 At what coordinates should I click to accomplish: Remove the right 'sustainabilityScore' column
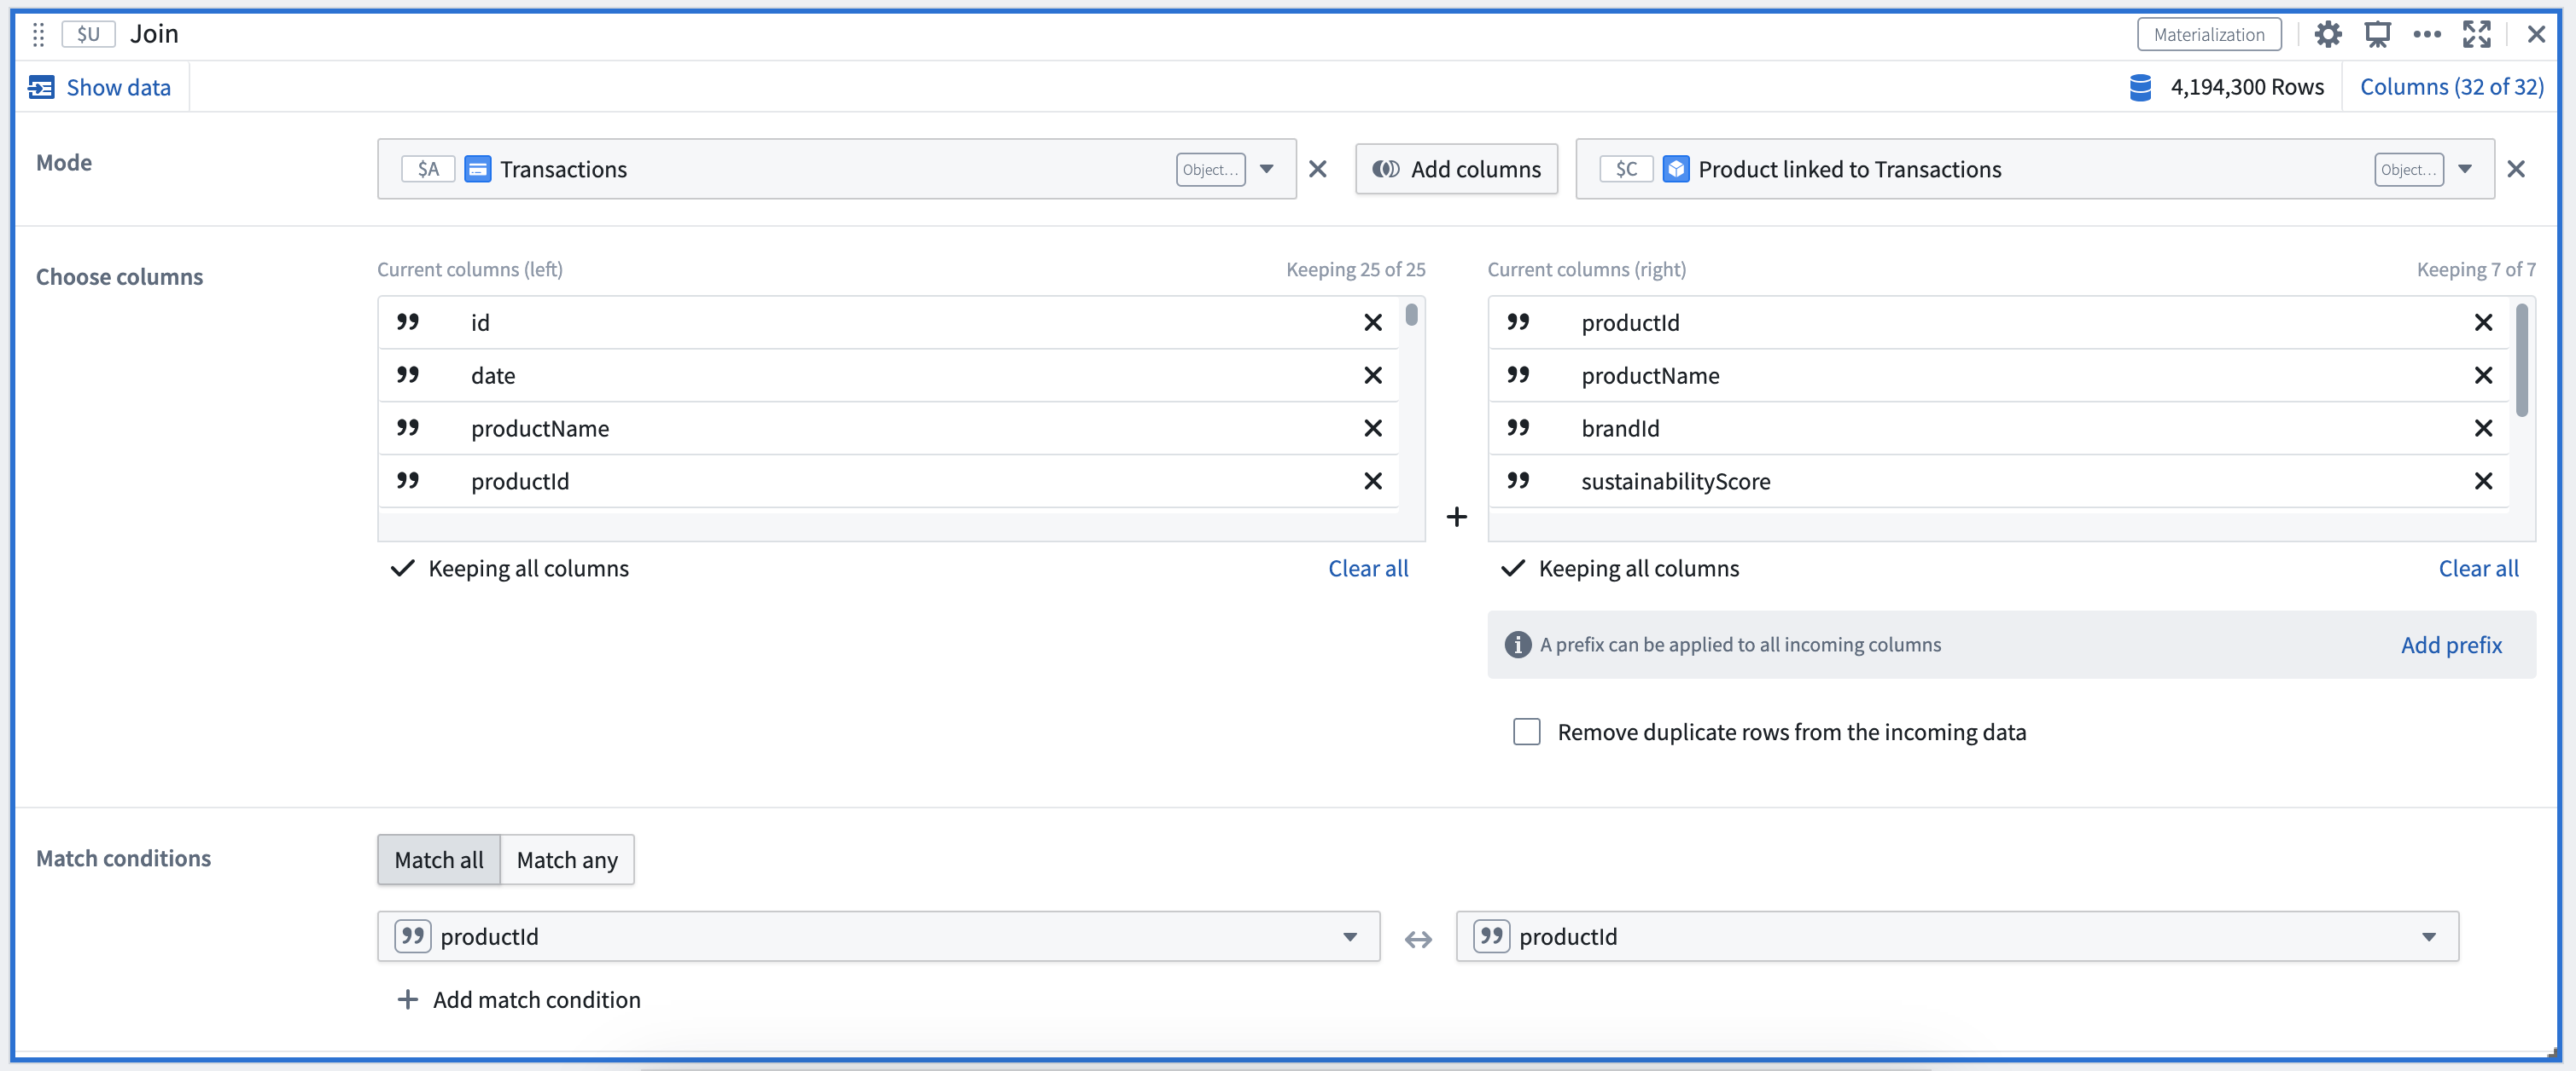2482,482
